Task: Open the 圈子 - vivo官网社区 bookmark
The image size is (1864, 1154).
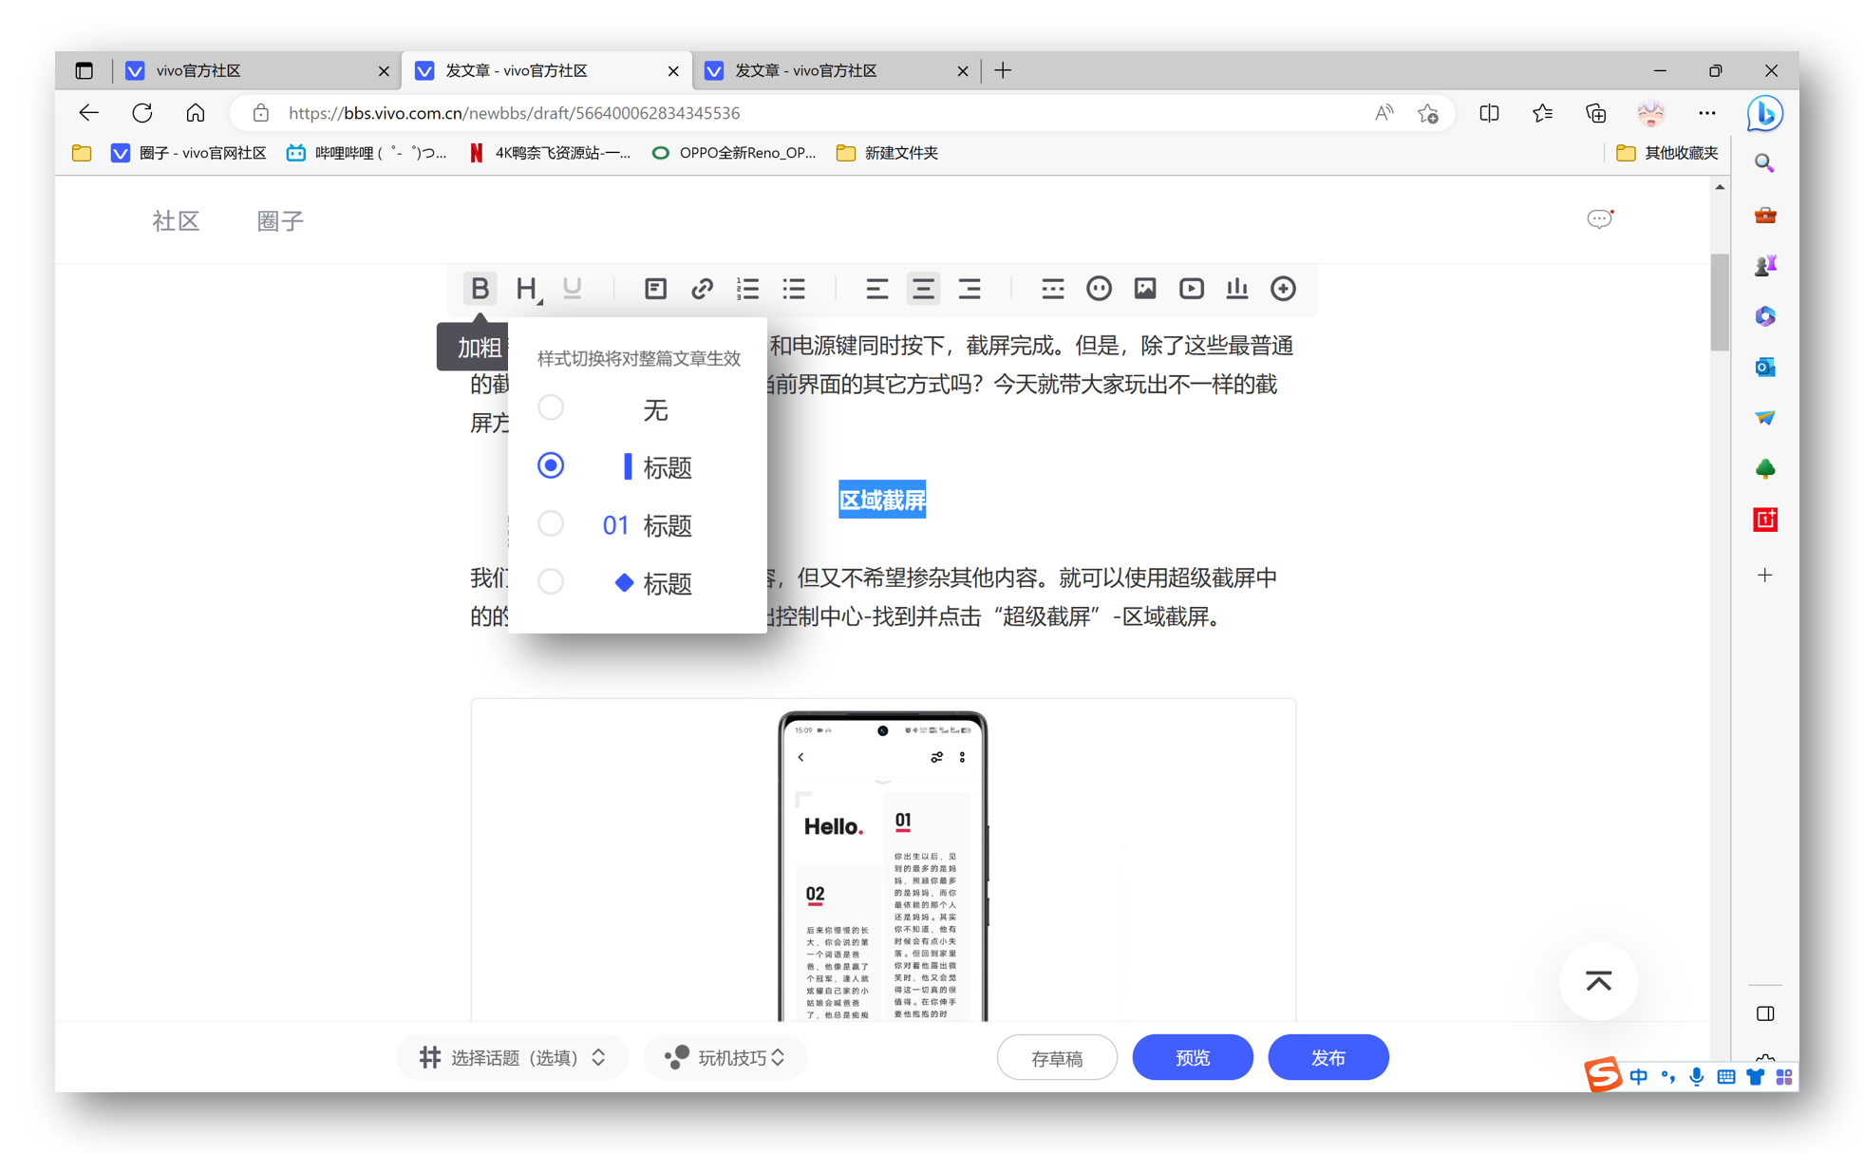Action: pyautogui.click(x=188, y=153)
